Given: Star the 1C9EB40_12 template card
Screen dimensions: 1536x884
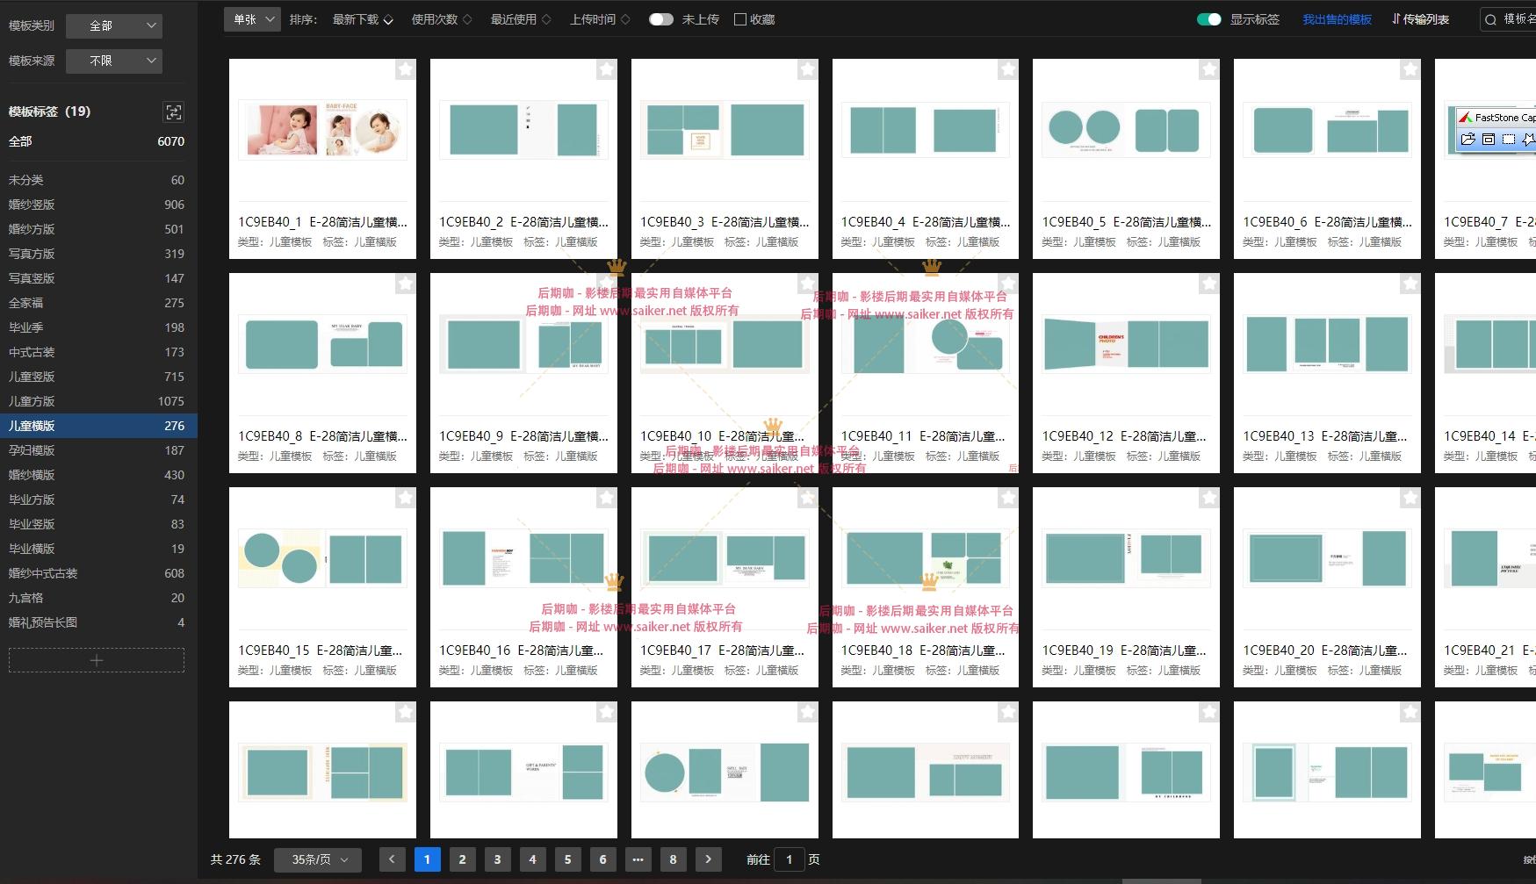Looking at the screenshot, I should tap(1209, 284).
